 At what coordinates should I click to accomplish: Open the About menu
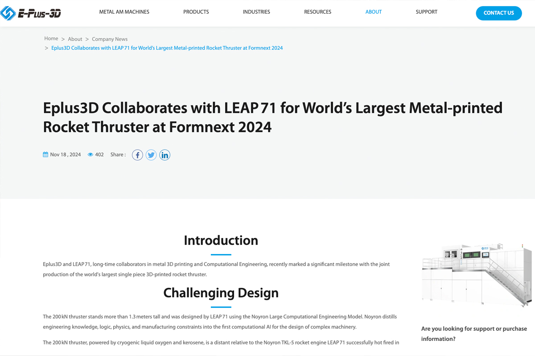click(374, 12)
